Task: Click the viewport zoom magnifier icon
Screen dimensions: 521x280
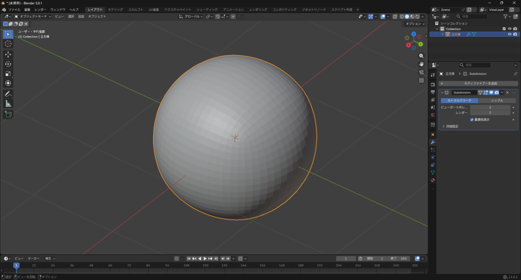Action: click(x=421, y=55)
